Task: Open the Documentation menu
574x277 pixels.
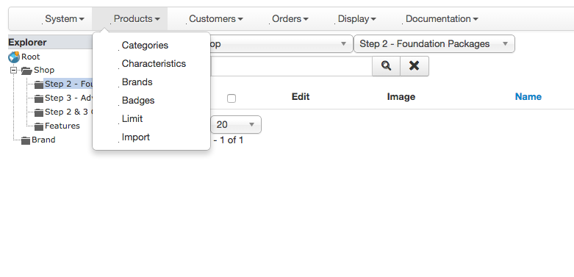Action: tap(442, 18)
